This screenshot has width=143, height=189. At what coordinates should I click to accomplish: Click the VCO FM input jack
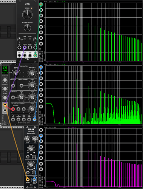[19, 48]
